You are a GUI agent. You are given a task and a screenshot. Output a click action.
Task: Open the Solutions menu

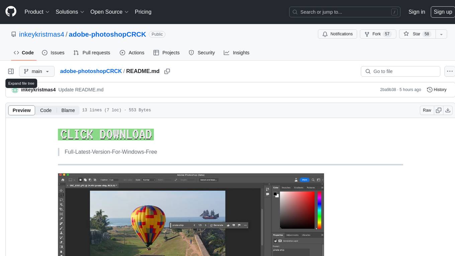click(70, 12)
